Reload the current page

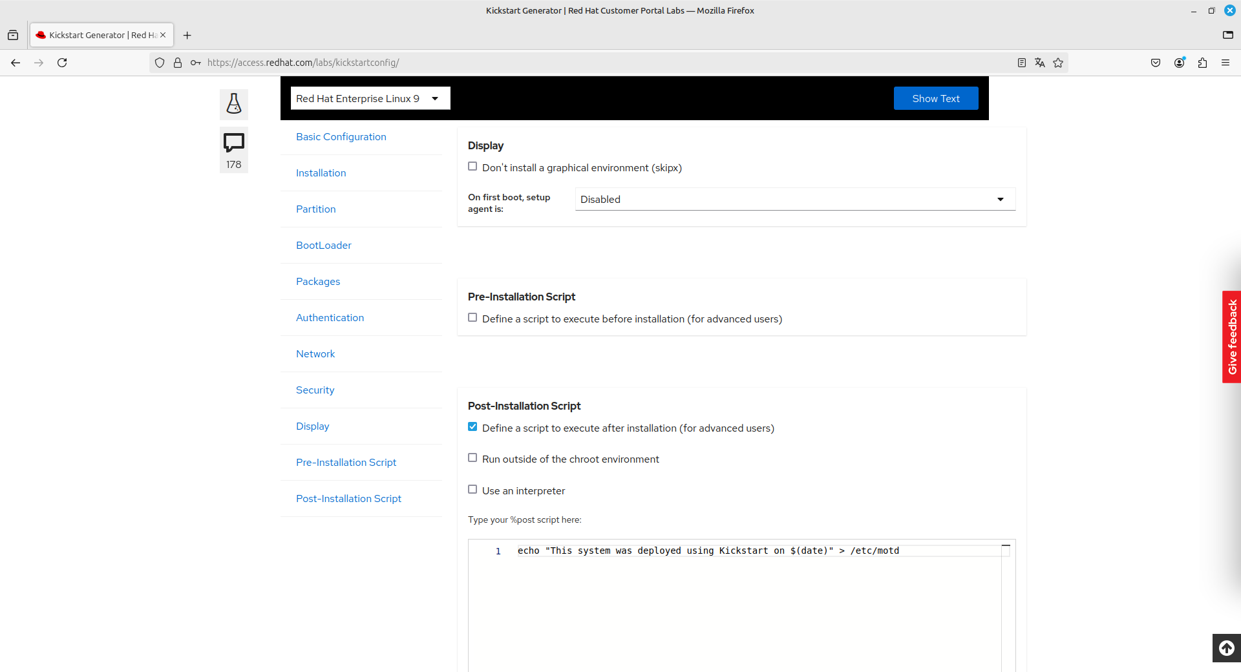[x=62, y=63]
